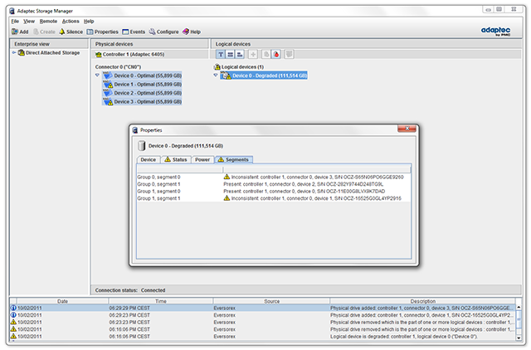Select the text description view (T) button
Image resolution: width=531 pixels, height=350 pixels.
(x=221, y=54)
